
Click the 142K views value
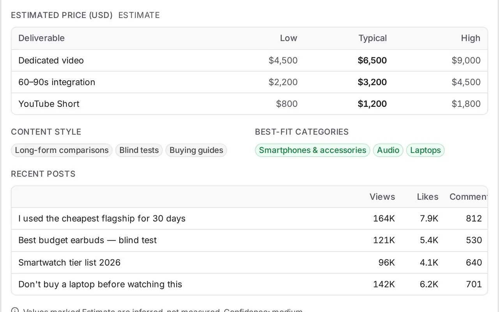click(x=384, y=284)
